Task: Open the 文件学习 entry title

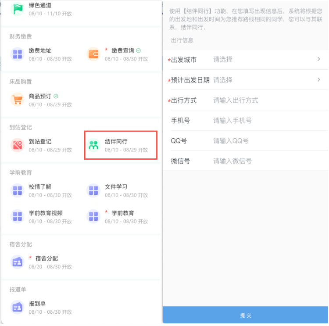Action: 116,187
